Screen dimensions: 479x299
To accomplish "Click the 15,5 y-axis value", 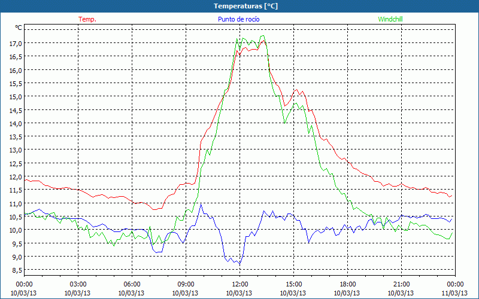I will [x=16, y=83].
